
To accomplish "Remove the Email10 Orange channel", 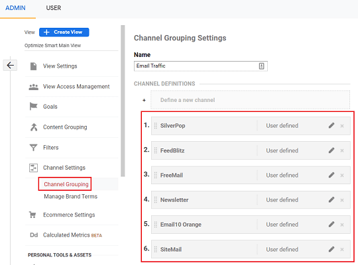I will point(342,225).
